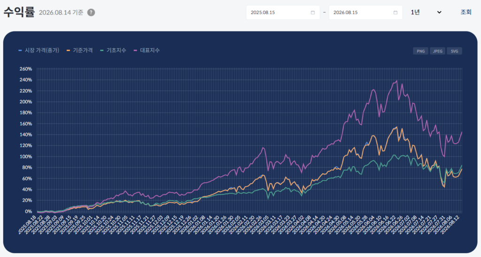The image size is (481, 257).
Task: Click the 수익률 heading
Action: coord(19,12)
